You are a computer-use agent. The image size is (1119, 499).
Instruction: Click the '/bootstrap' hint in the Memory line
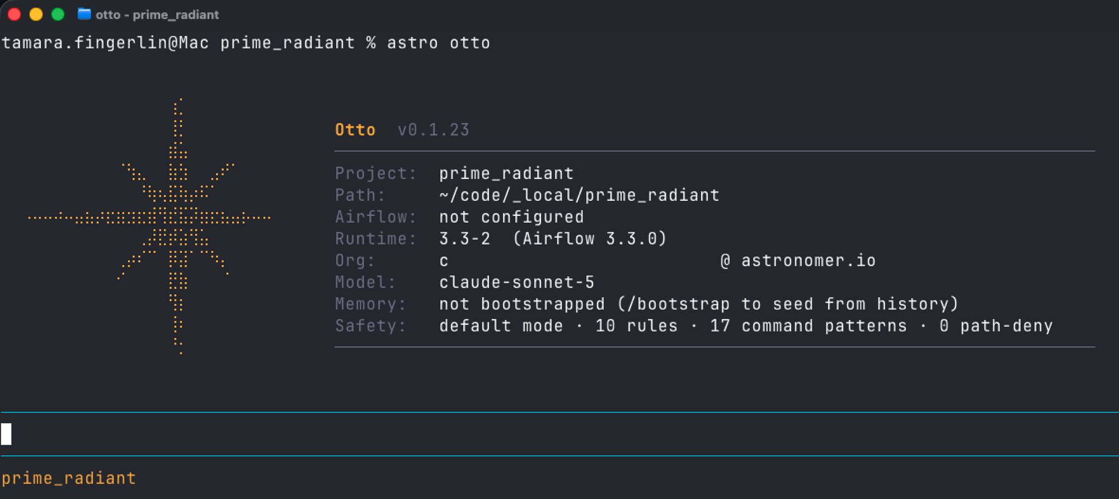click(678, 304)
